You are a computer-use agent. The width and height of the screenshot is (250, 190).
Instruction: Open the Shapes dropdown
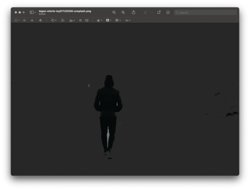coord(54,20)
